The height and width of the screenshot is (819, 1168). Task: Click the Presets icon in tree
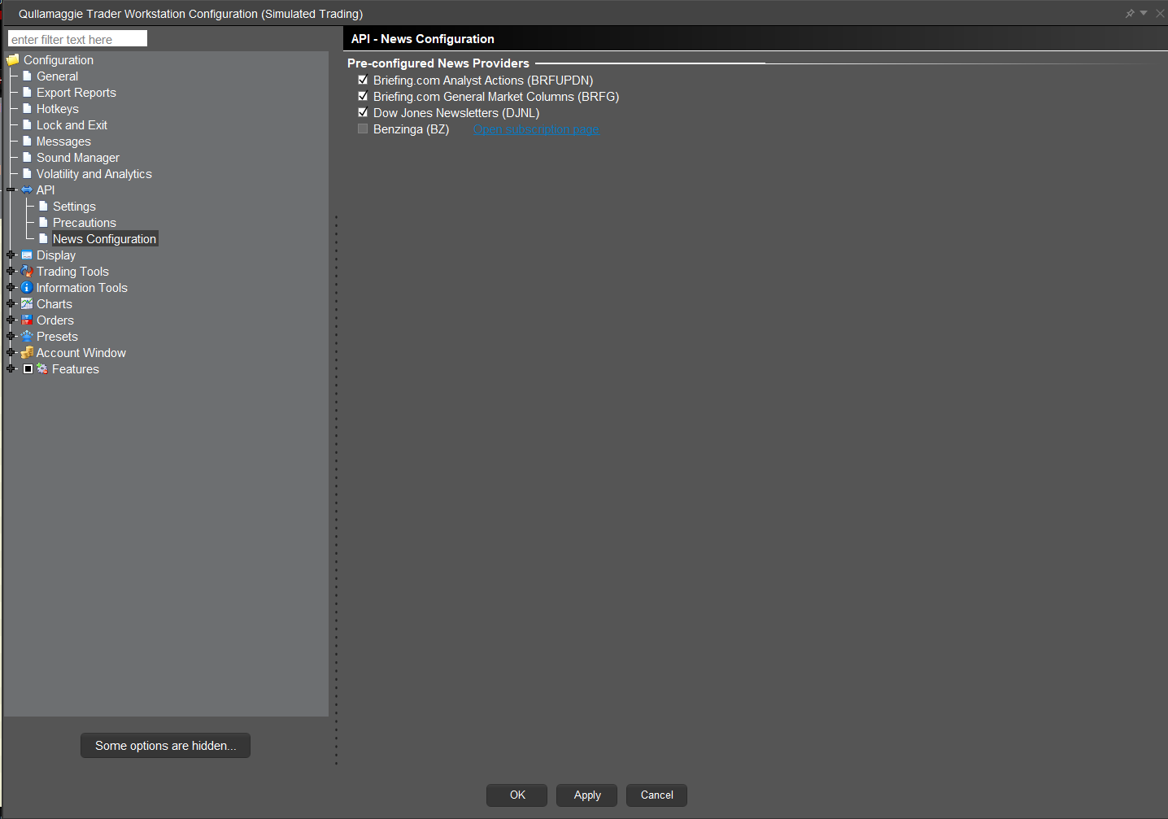click(27, 337)
